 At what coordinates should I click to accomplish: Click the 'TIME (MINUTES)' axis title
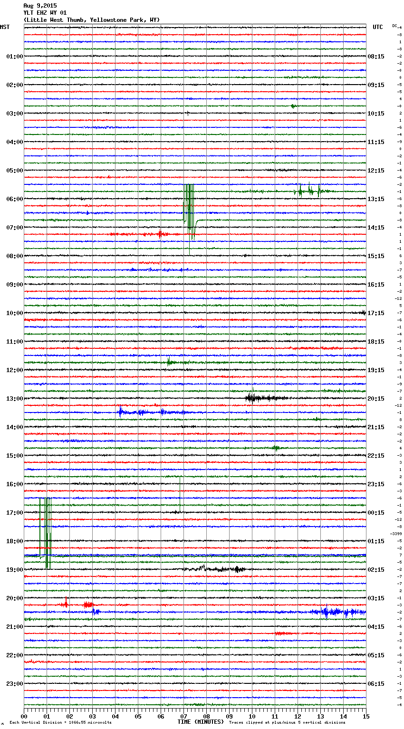[x=201, y=722]
